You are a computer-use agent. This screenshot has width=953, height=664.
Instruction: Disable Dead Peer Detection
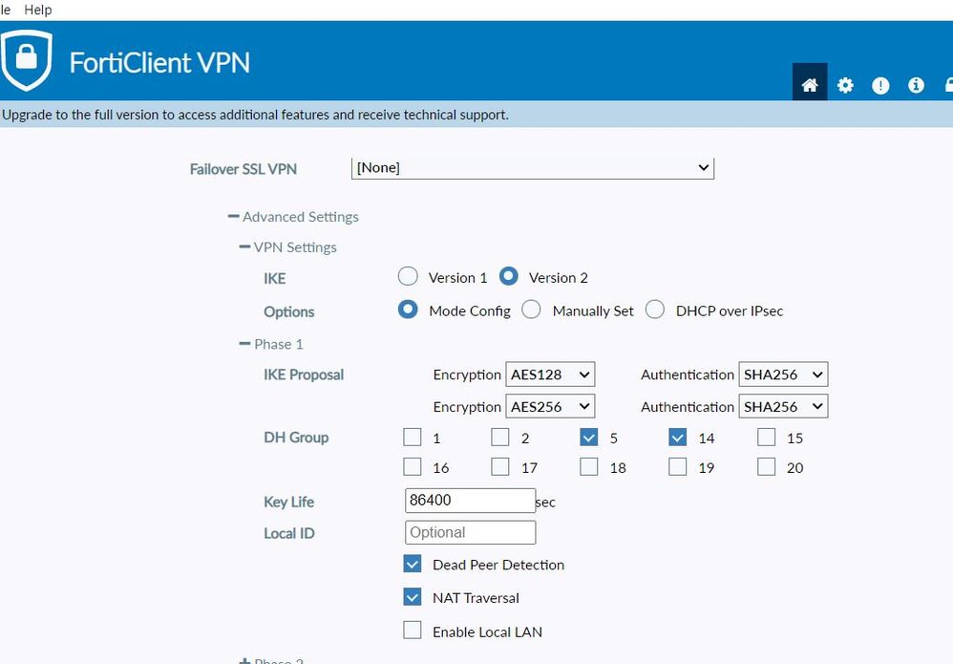click(413, 564)
